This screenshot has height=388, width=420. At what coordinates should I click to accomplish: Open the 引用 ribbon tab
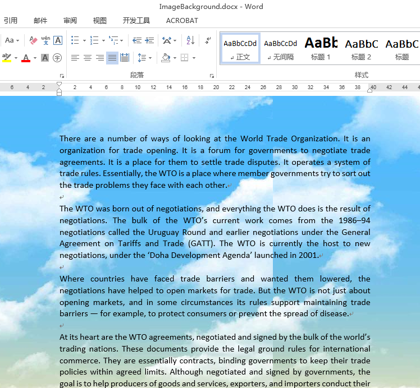[11, 21]
